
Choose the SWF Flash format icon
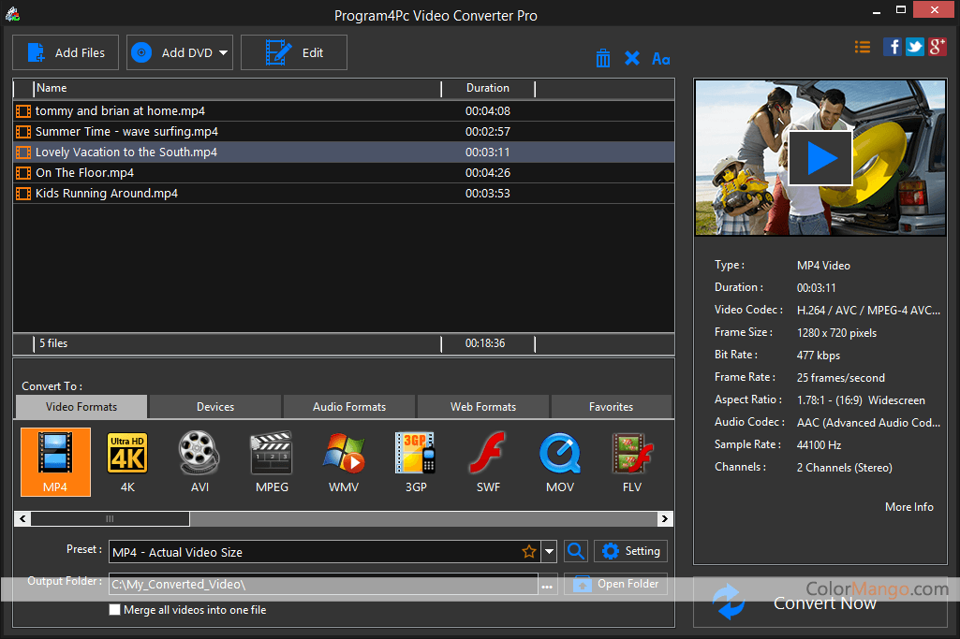click(x=488, y=461)
